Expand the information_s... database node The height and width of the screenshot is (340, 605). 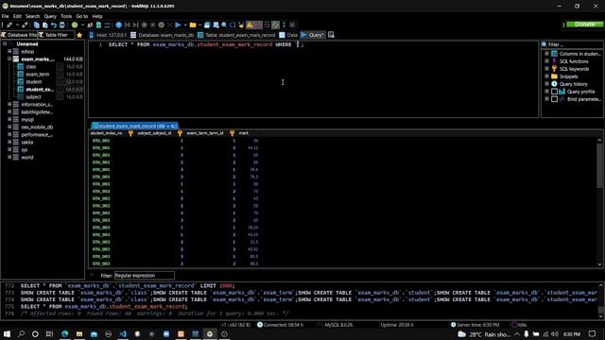[9, 105]
